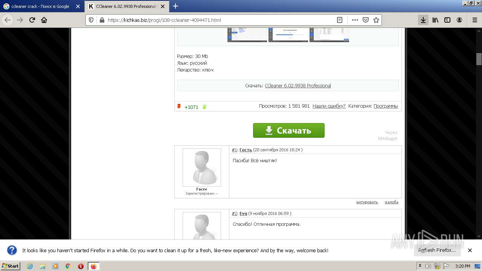Go back to previous page
Screen dimensions: 482x271
pos(8,20)
